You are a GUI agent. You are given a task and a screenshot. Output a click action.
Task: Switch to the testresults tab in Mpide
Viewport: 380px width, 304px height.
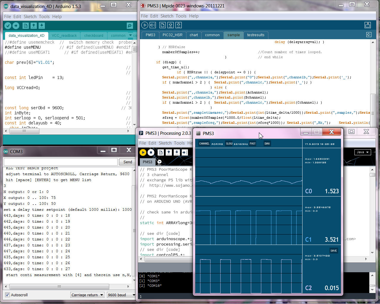coord(256,35)
